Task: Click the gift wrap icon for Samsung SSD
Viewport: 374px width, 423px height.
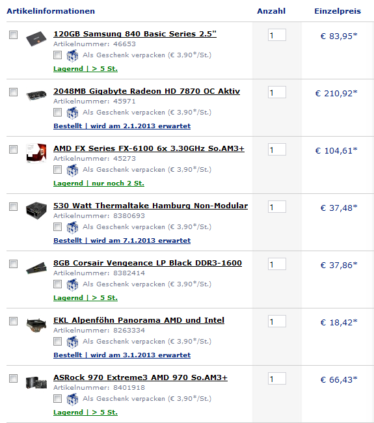Action: [x=72, y=55]
